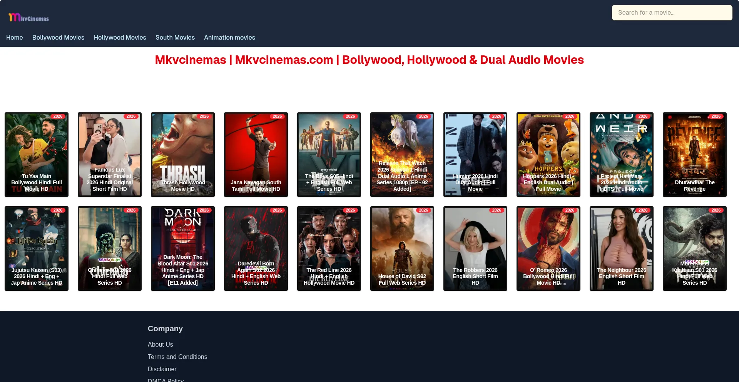Open Daredevil Born Again S02 poster
This screenshot has height=382, width=739.
tap(256, 249)
